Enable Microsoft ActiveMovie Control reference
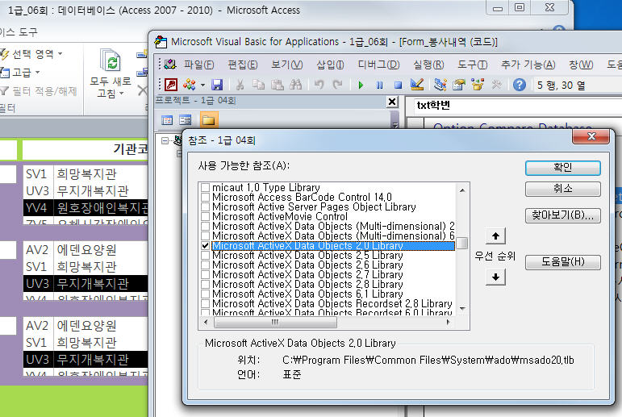 [x=206, y=216]
